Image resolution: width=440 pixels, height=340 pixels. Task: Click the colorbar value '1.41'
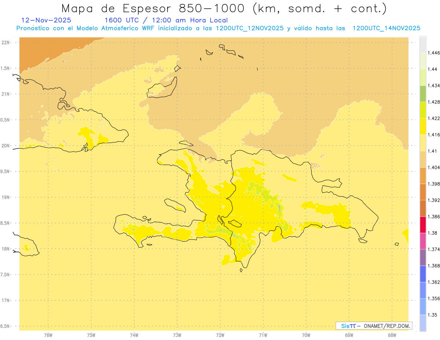[x=433, y=151]
